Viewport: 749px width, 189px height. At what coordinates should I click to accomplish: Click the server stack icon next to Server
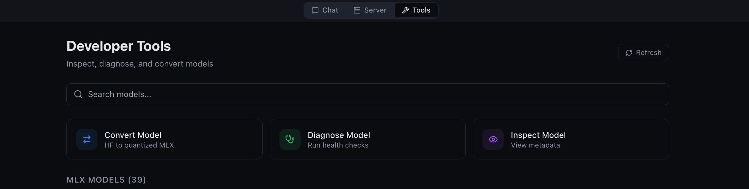[356, 10]
